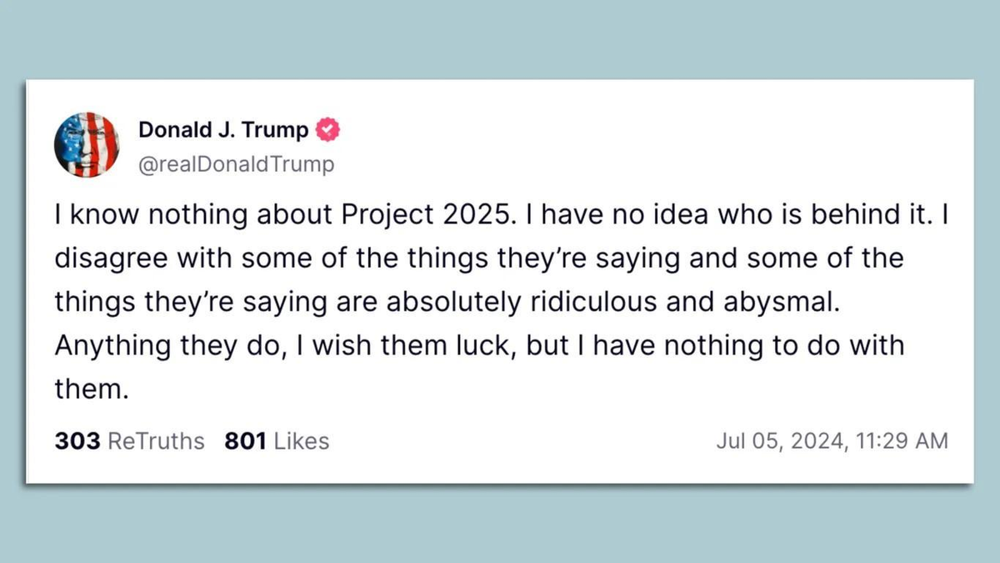Screen dimensions: 1000x563
Task: Click the "ReTruths" label under the post
Action: tap(157, 441)
